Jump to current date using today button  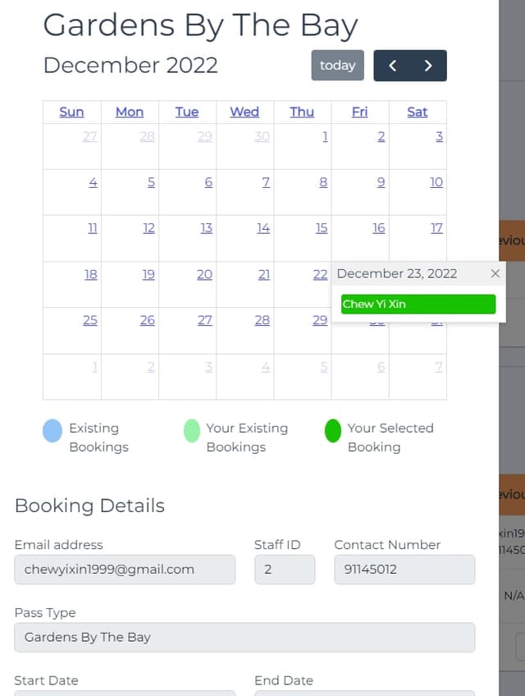click(x=337, y=65)
